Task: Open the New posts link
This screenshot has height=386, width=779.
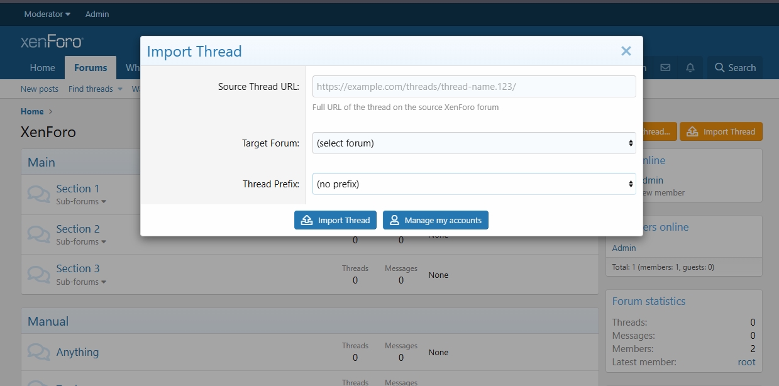Action: (x=40, y=89)
